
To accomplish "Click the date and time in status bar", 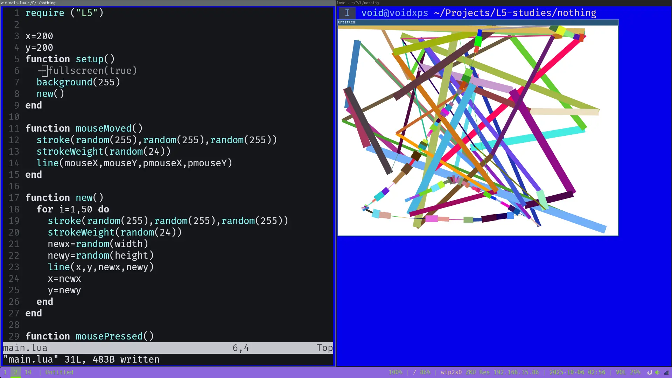I will (577, 372).
